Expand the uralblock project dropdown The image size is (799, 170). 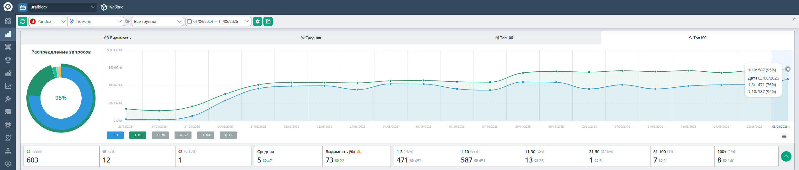[63, 7]
